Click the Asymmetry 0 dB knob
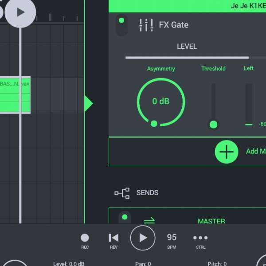Image resolution: width=266 pixels, height=266 pixels. [x=160, y=102]
